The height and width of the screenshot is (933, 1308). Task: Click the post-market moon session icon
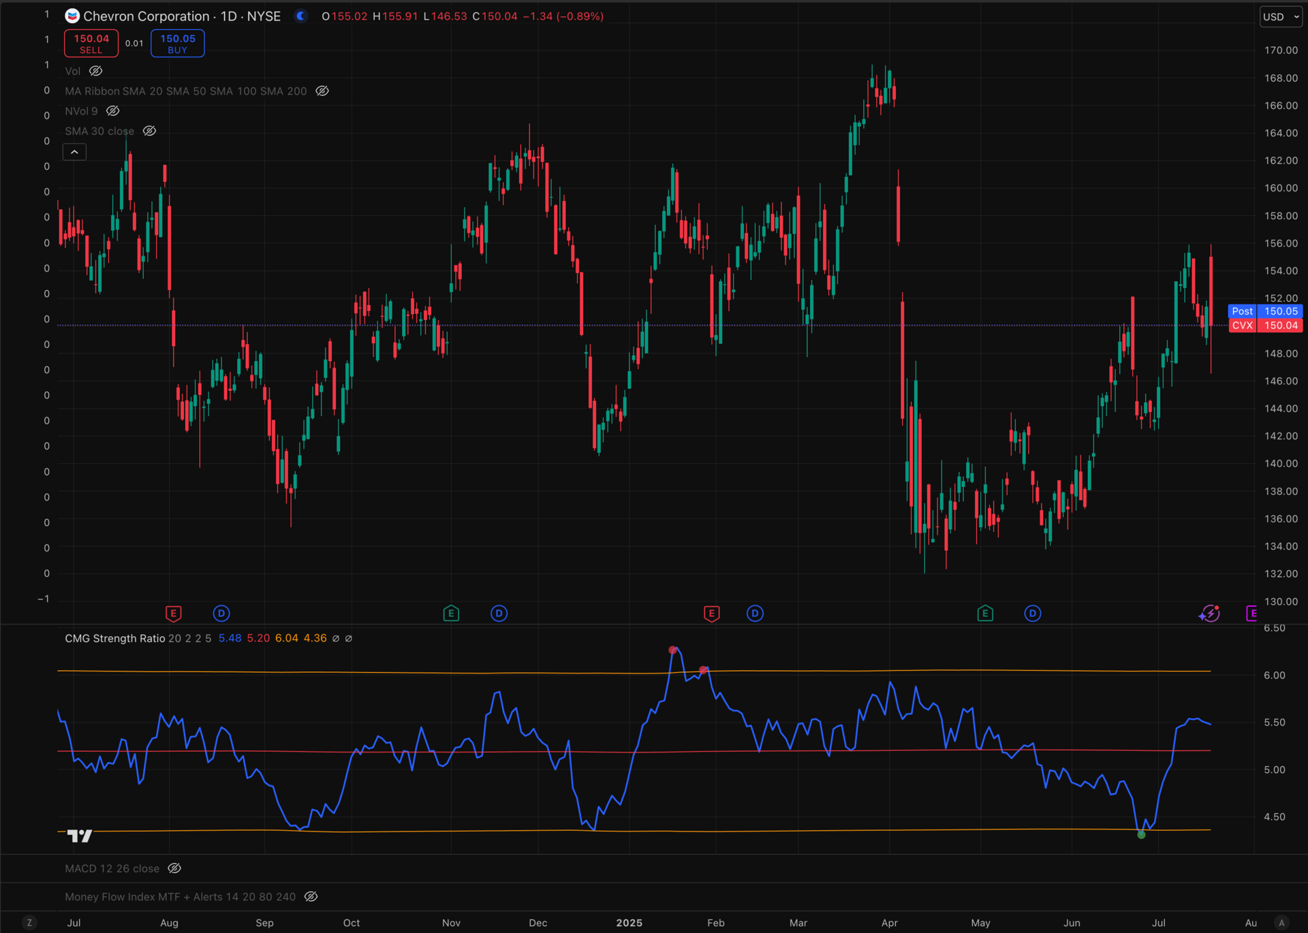coord(301,16)
